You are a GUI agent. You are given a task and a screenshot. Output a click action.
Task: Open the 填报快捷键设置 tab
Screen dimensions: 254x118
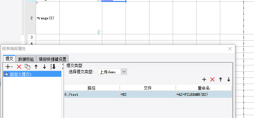52,59
